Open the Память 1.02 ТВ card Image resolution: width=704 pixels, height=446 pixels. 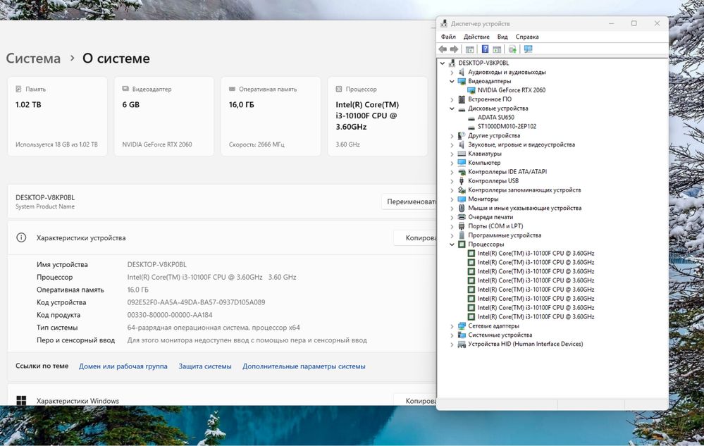pyautogui.click(x=57, y=116)
